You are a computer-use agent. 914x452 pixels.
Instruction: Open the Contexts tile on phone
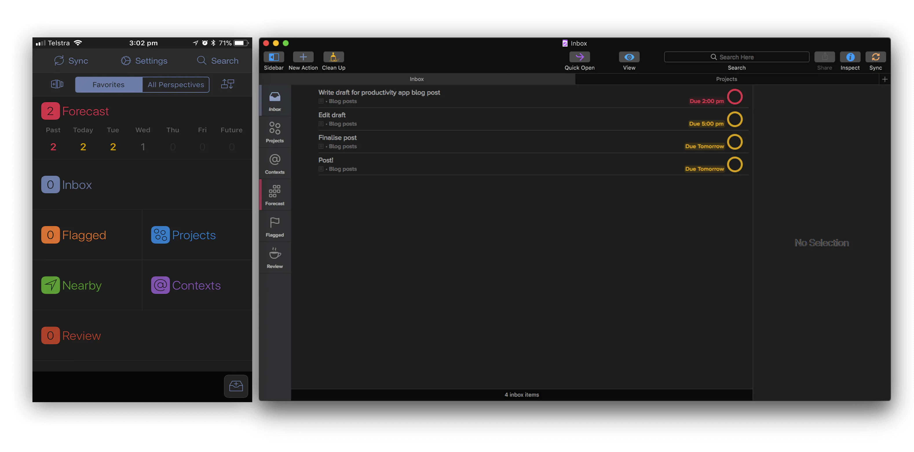tap(186, 285)
